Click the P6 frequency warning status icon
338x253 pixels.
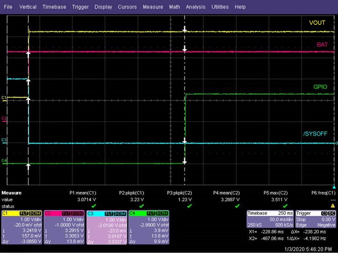[333, 206]
